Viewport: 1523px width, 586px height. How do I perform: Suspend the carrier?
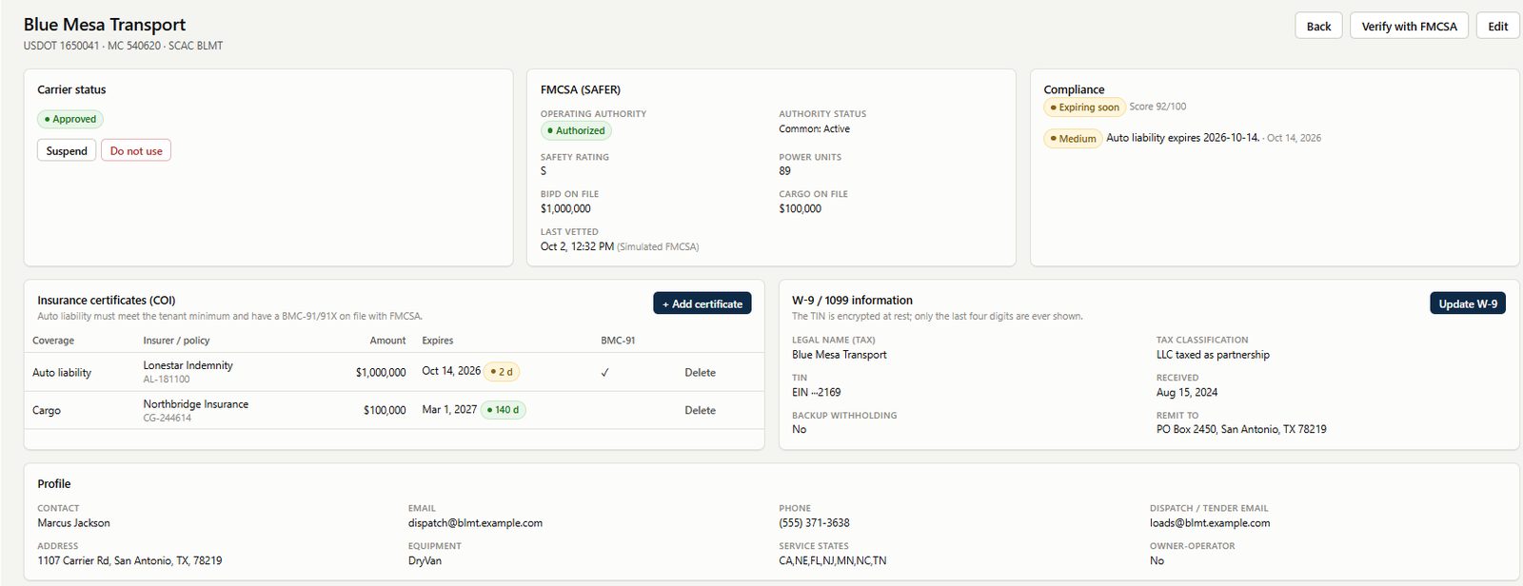pyautogui.click(x=67, y=150)
